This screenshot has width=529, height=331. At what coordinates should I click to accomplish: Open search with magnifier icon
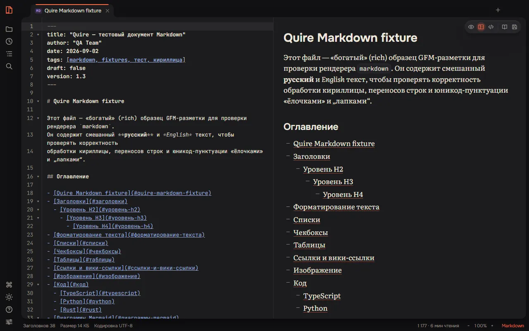(x=9, y=66)
